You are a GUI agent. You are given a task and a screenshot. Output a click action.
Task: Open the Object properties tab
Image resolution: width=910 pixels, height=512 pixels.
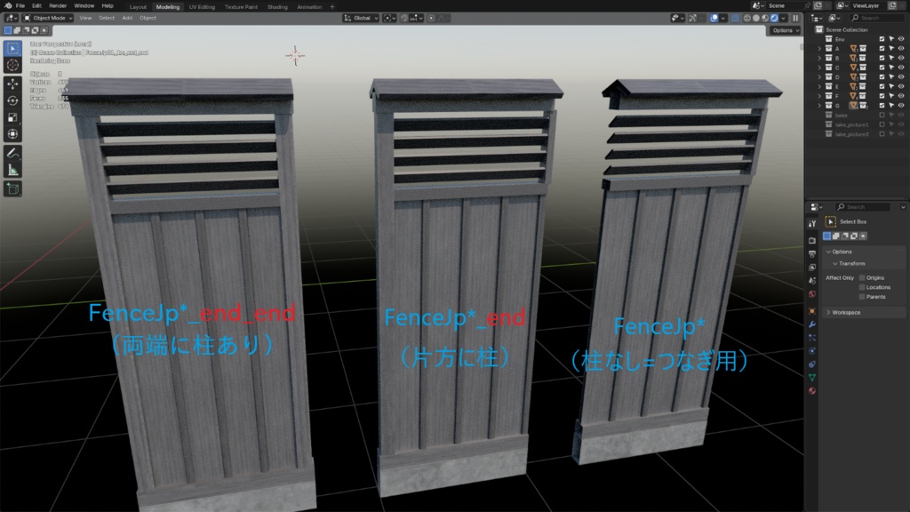(x=812, y=311)
